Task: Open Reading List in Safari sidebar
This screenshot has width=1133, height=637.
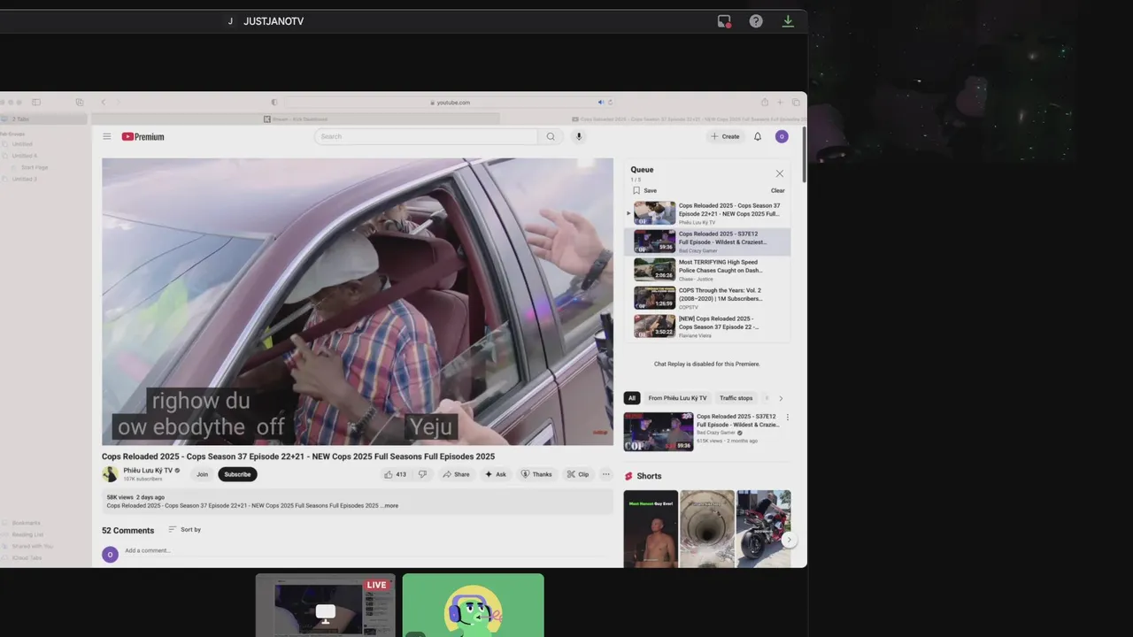Action: tap(27, 534)
